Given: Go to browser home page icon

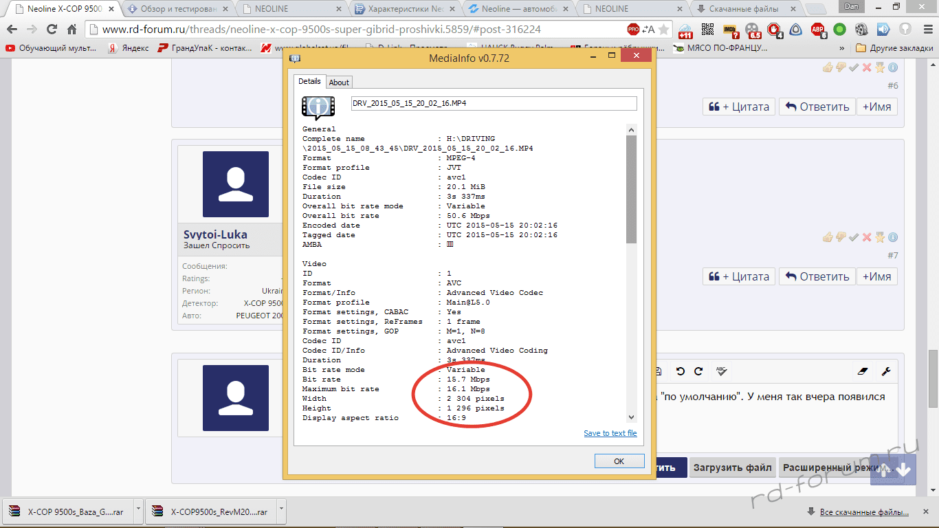Looking at the screenshot, I should [x=71, y=30].
